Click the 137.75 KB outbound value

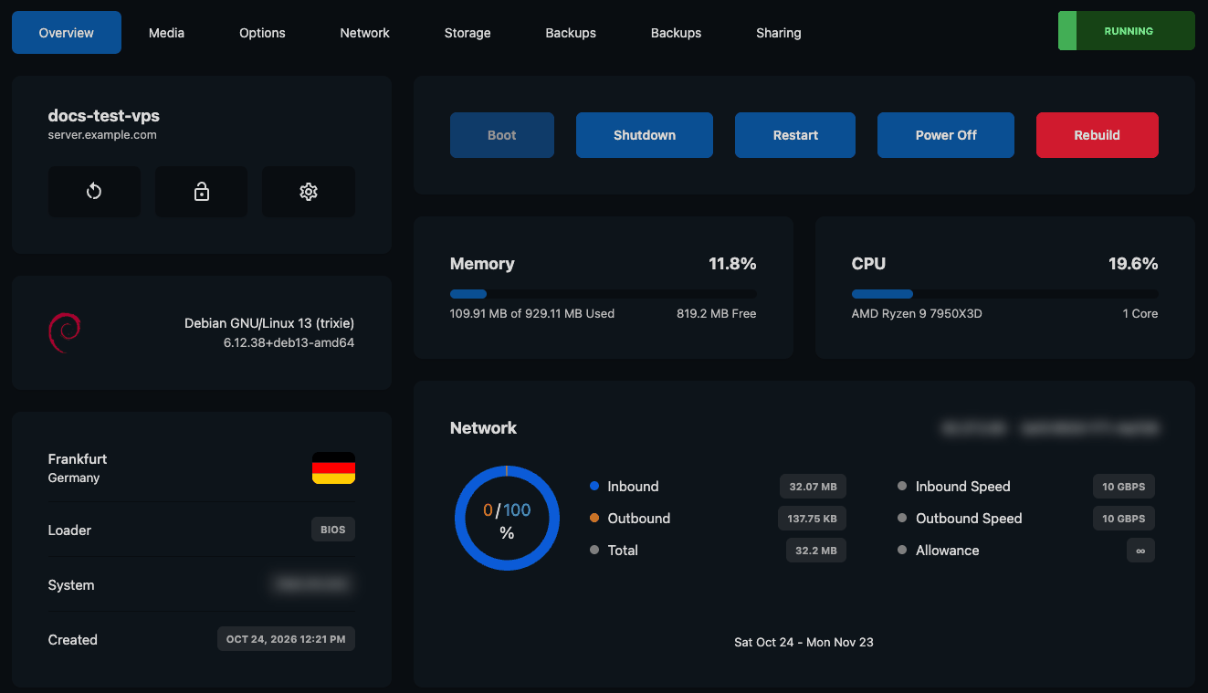pyautogui.click(x=812, y=519)
